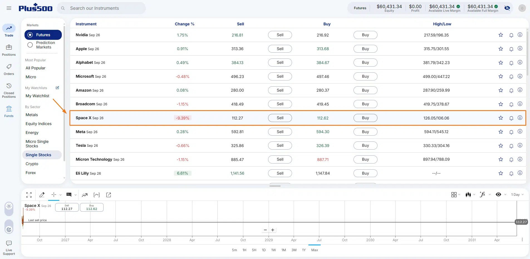Edit My Watchlists pencil icon
Screen dimensions: 530x259
57,88
